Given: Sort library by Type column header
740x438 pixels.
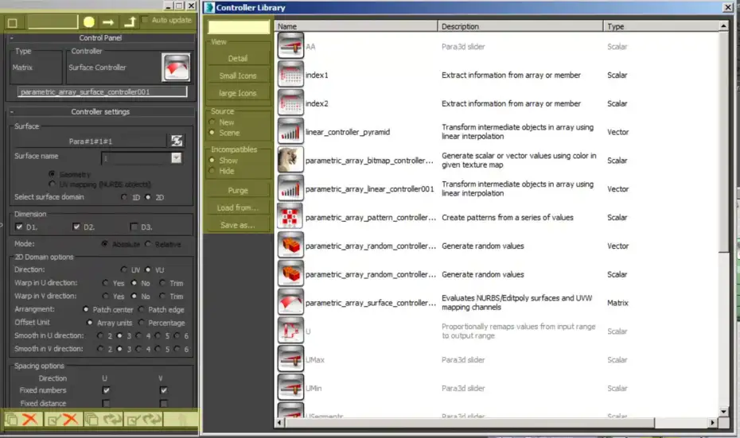Looking at the screenshot, I should pos(661,26).
